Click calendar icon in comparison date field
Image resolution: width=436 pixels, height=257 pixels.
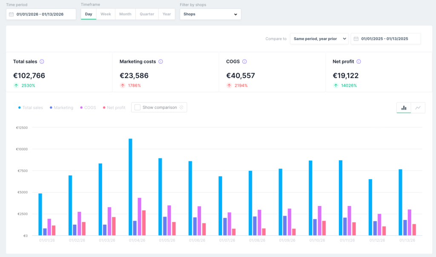pos(356,39)
